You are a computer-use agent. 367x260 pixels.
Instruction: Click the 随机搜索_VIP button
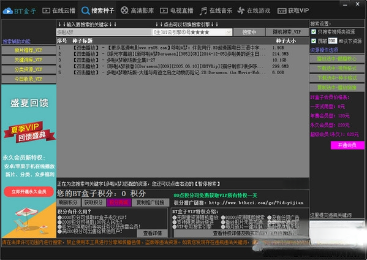(287, 32)
